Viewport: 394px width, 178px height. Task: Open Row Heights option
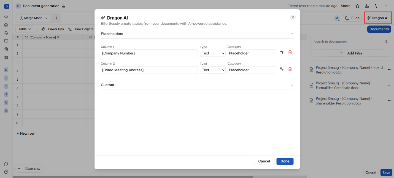click(x=81, y=29)
